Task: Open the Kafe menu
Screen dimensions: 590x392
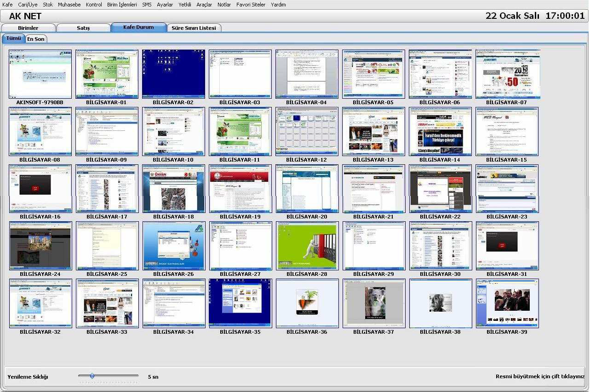Action: (7, 5)
